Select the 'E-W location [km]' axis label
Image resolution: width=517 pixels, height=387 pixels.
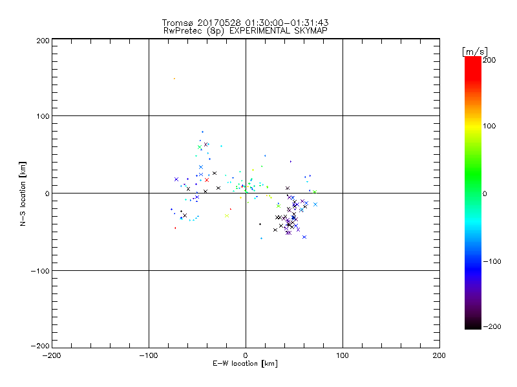(x=245, y=364)
